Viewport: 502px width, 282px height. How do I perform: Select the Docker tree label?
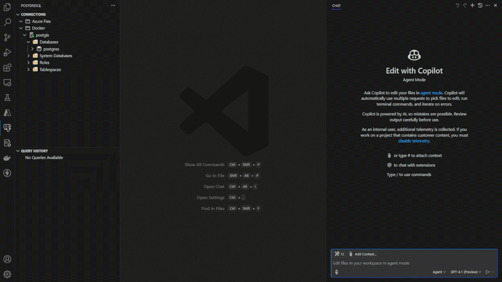click(38, 28)
